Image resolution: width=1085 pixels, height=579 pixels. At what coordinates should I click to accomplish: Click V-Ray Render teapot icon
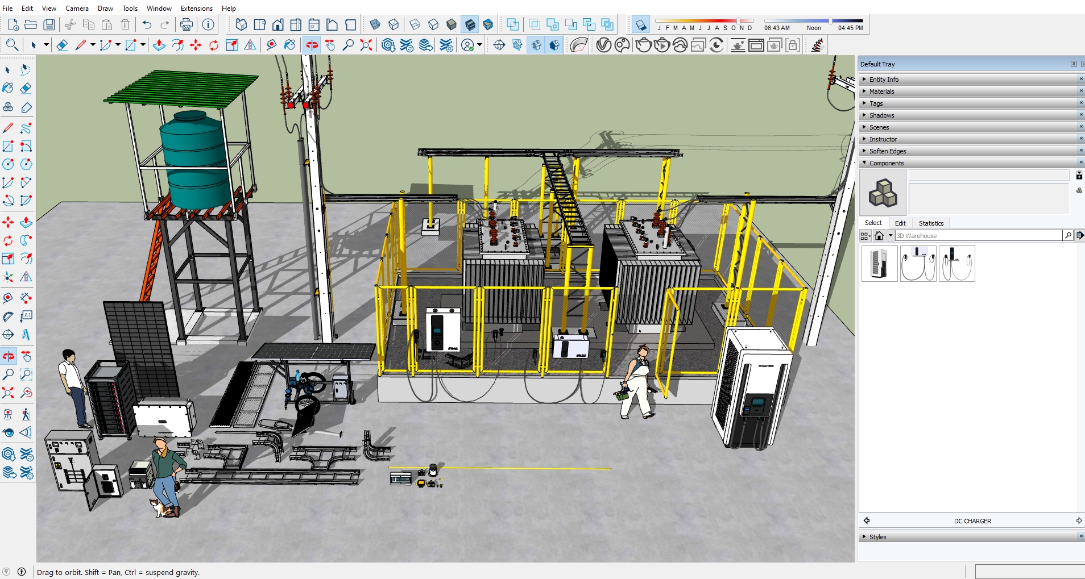[643, 45]
